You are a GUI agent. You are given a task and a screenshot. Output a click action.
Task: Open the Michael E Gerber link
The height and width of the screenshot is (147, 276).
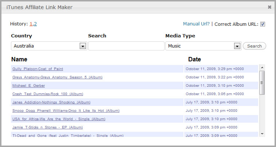(28, 86)
